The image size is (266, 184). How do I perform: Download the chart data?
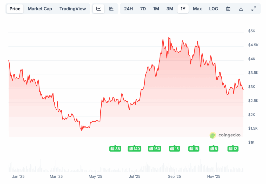point(241,9)
